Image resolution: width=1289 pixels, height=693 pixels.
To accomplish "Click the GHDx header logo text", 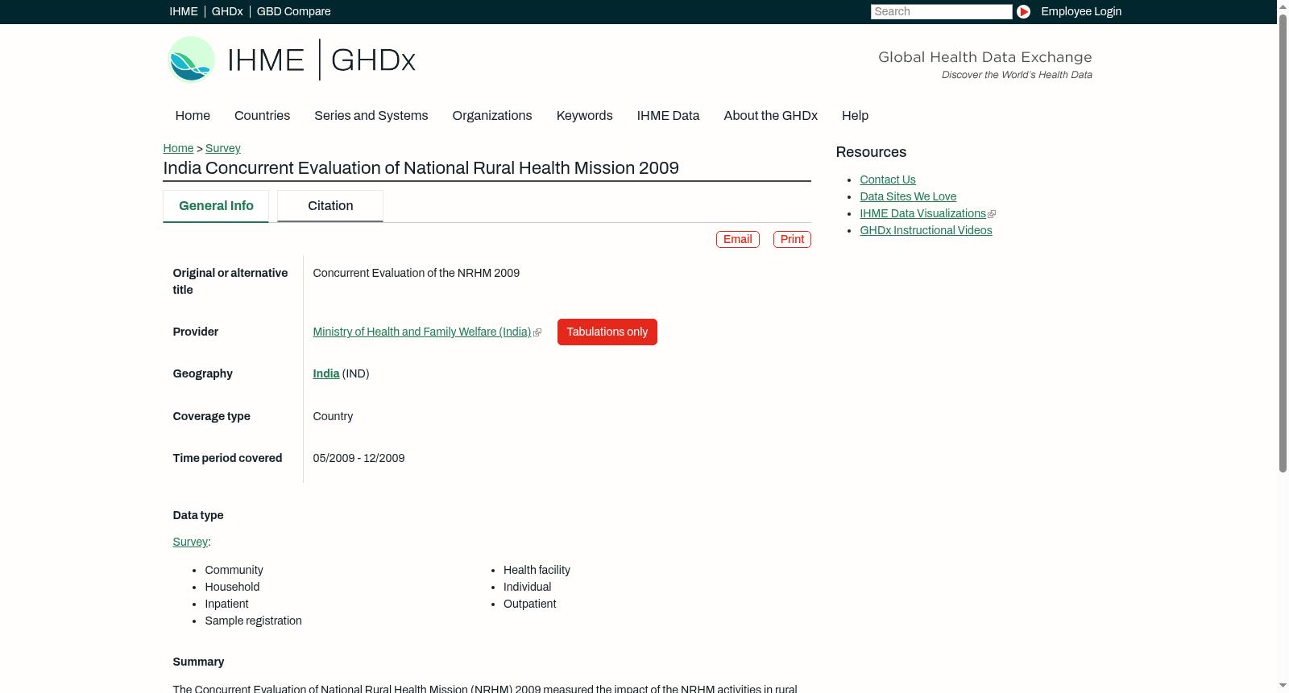I will click(x=373, y=60).
